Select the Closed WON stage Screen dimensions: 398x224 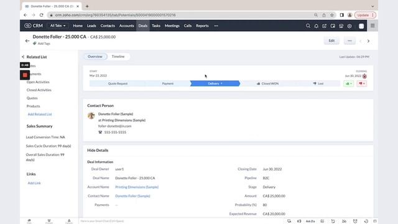(x=267, y=83)
